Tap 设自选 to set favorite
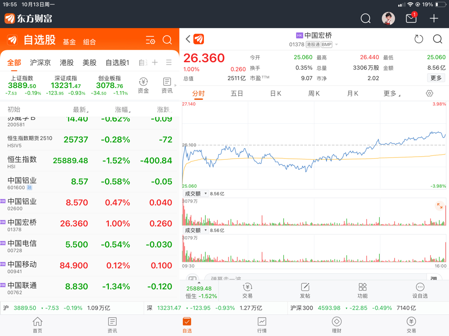This screenshot has height=336, width=449. 420,290
